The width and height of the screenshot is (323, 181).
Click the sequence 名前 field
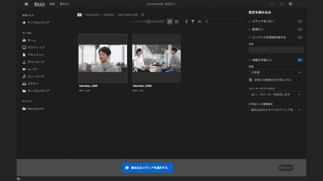pyautogui.click(x=276, y=50)
